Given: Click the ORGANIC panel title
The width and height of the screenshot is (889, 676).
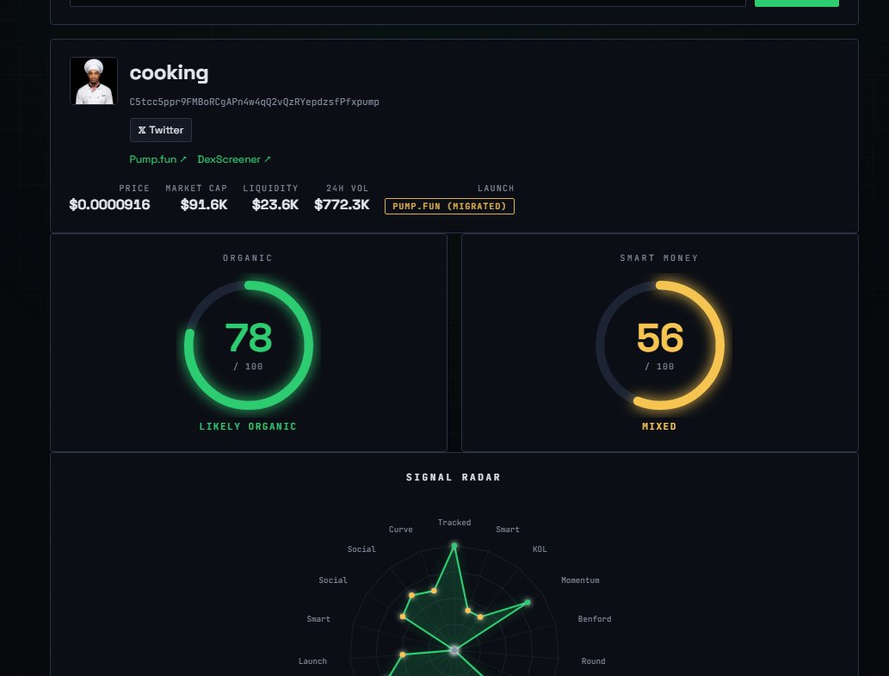Looking at the screenshot, I should tap(248, 258).
